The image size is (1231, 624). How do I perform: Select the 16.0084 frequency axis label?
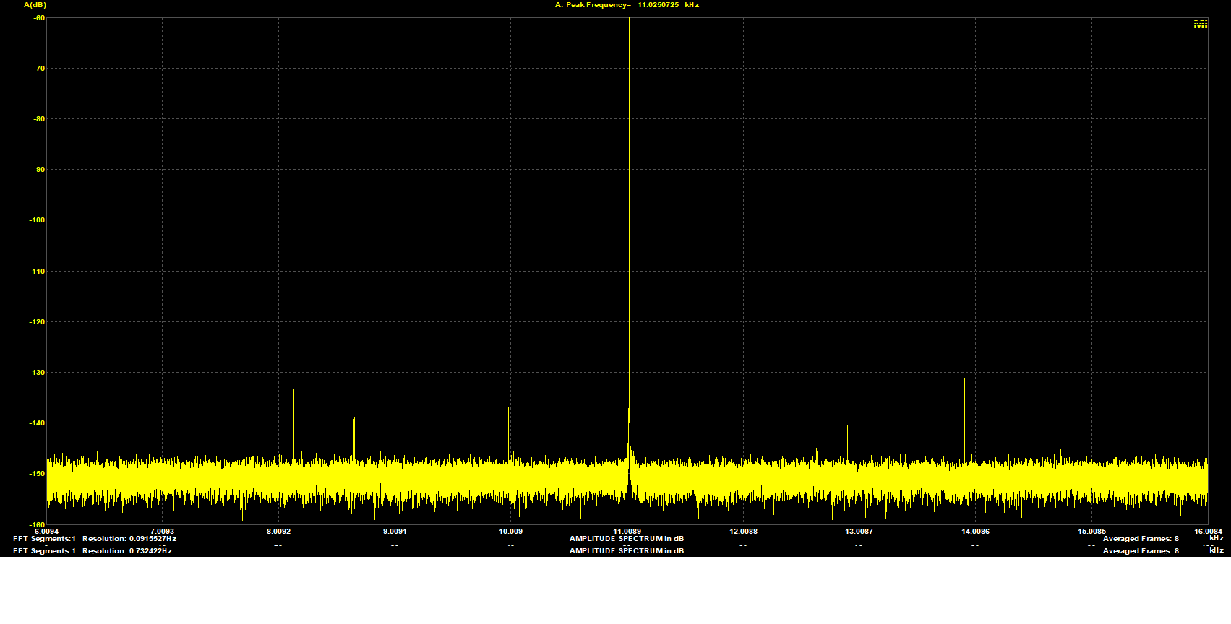click(x=1209, y=531)
